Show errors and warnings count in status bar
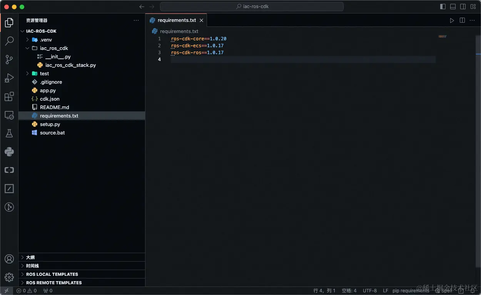The width and height of the screenshot is (481, 295). pyautogui.click(x=27, y=291)
